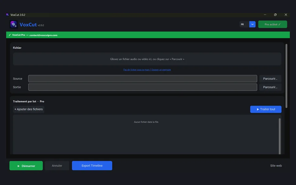Click Ajouter des fichiers button
The width and height of the screenshot is (296, 185).
coord(28,109)
